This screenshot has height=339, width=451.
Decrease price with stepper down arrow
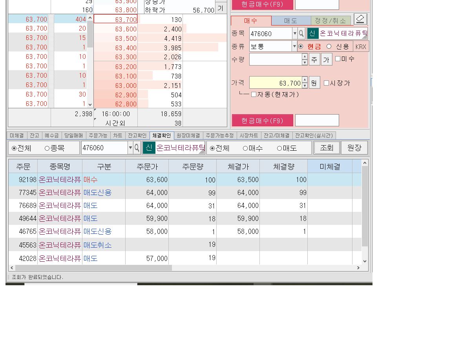pyautogui.click(x=305, y=86)
